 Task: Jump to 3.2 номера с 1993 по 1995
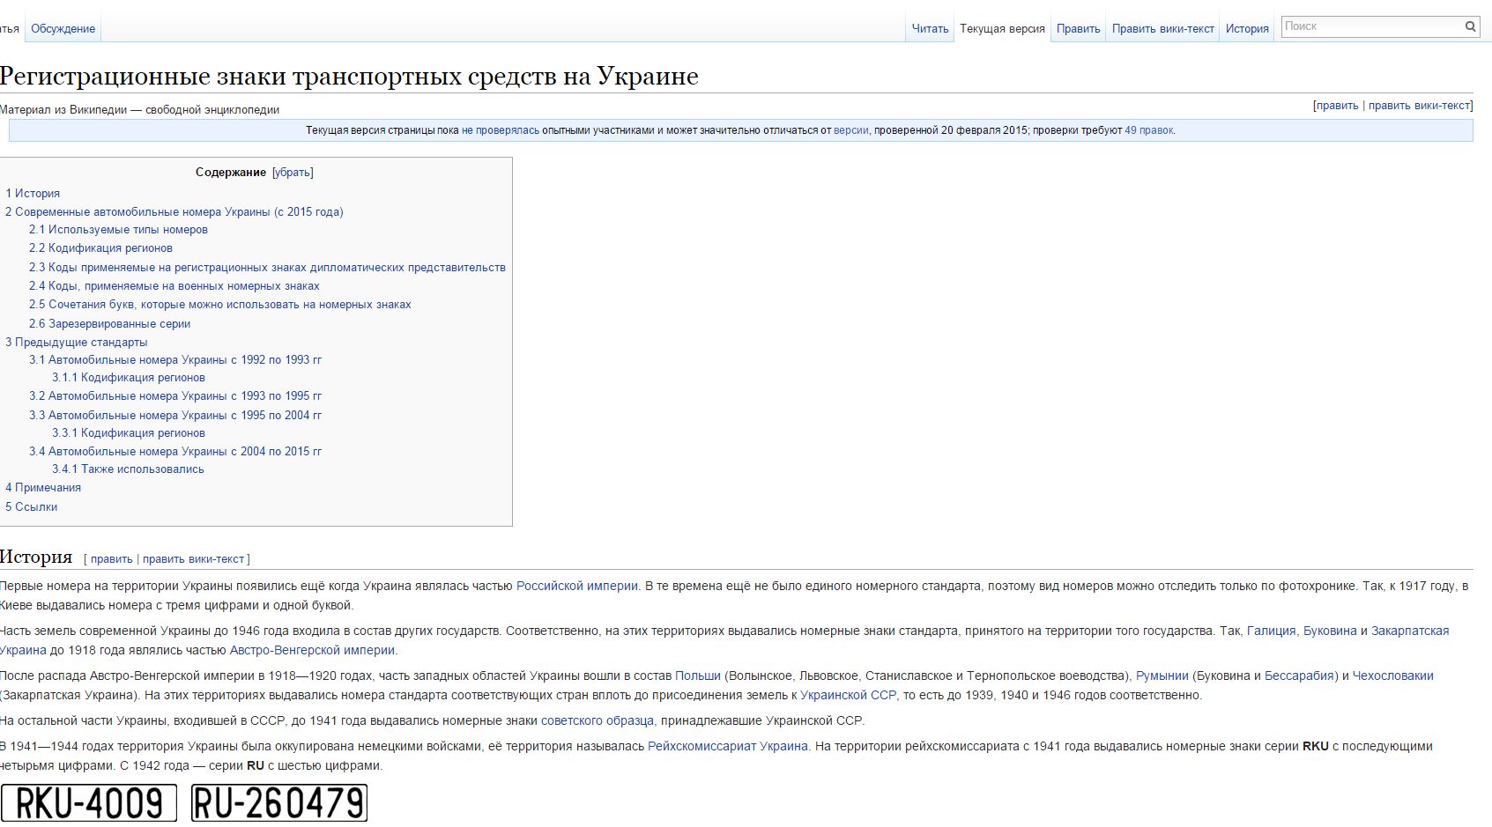pos(175,396)
